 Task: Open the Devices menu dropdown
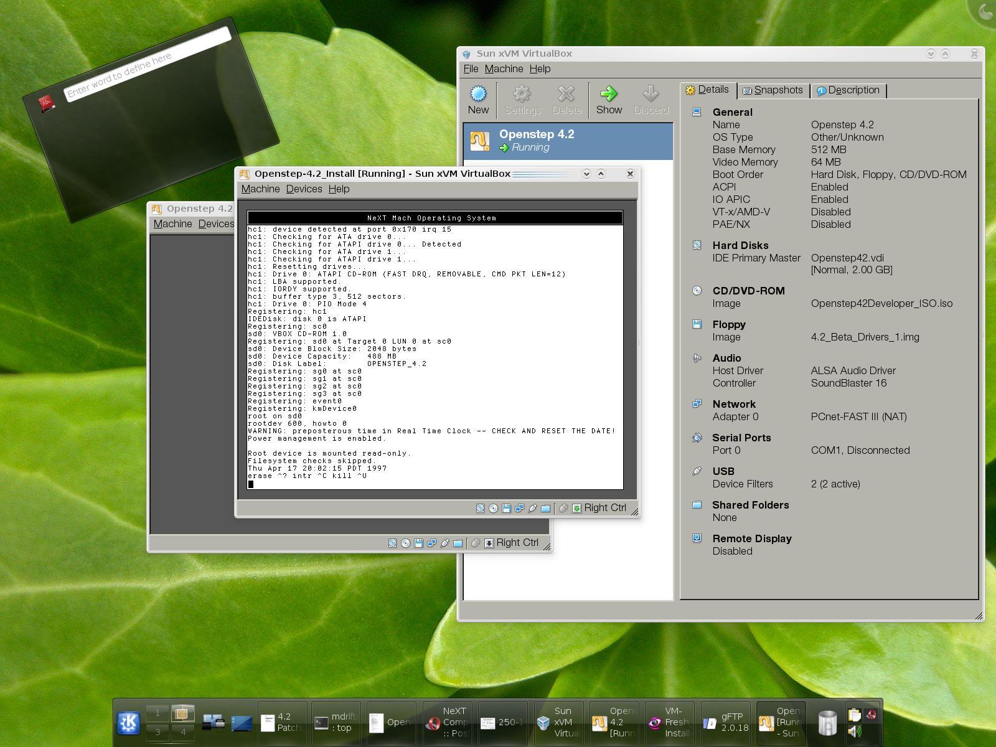[x=304, y=189]
